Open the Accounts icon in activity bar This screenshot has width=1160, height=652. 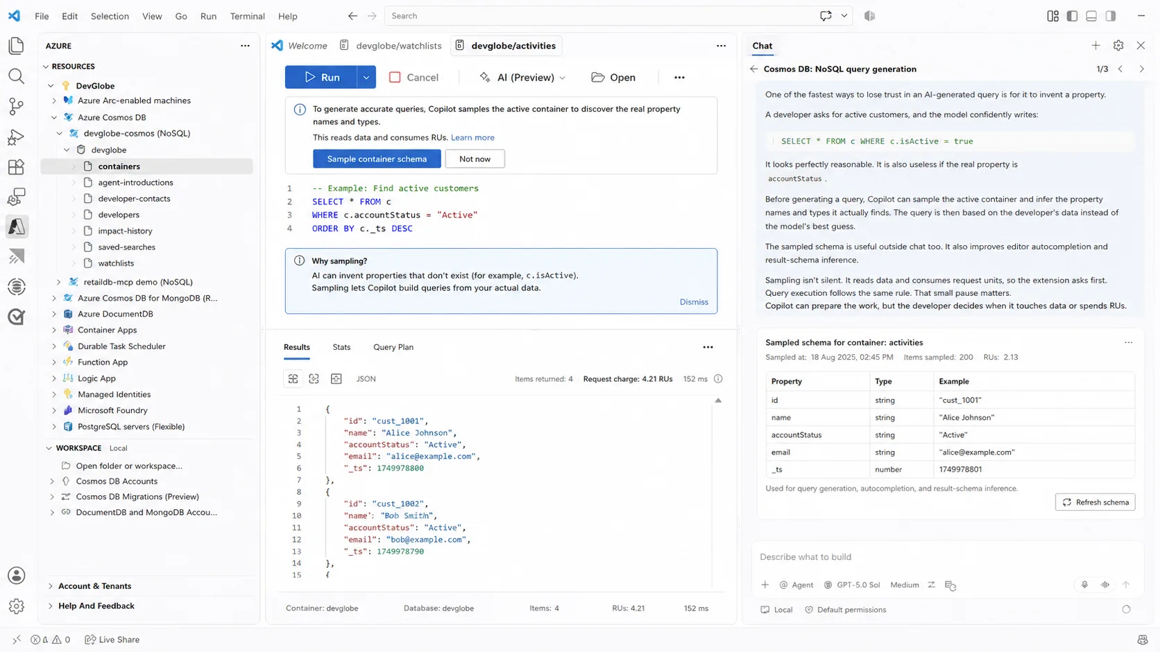(16, 576)
